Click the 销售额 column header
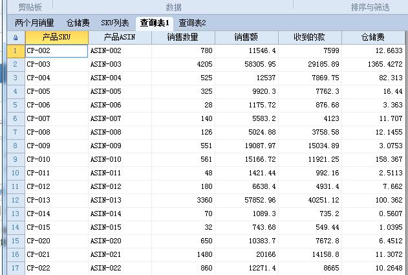408x275 pixels. (247, 38)
